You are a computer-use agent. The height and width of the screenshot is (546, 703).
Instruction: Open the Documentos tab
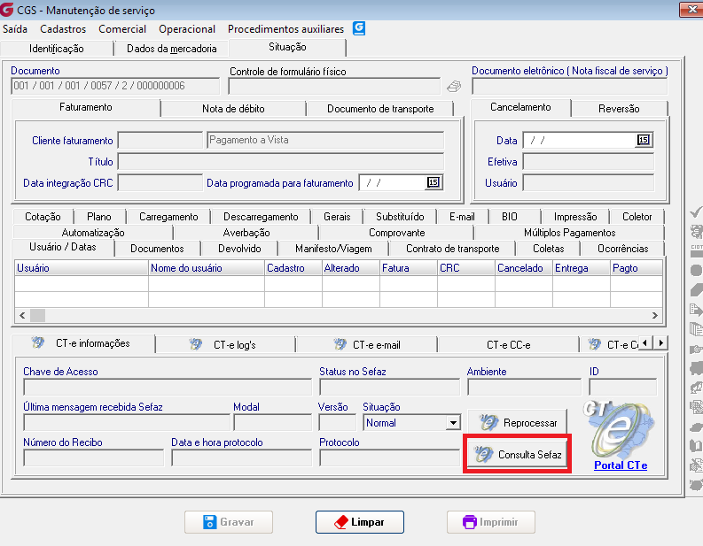click(x=157, y=249)
